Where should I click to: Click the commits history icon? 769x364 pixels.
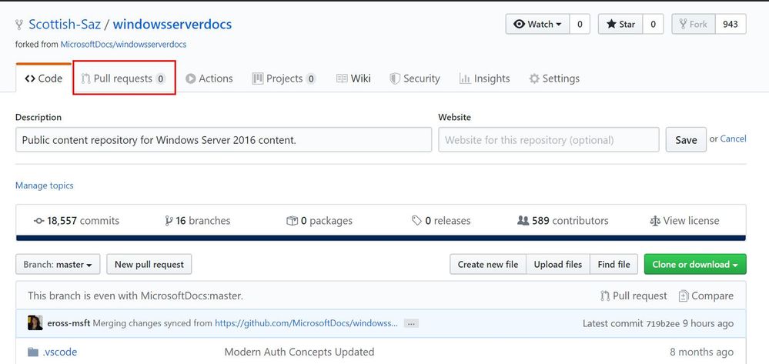pos(38,221)
